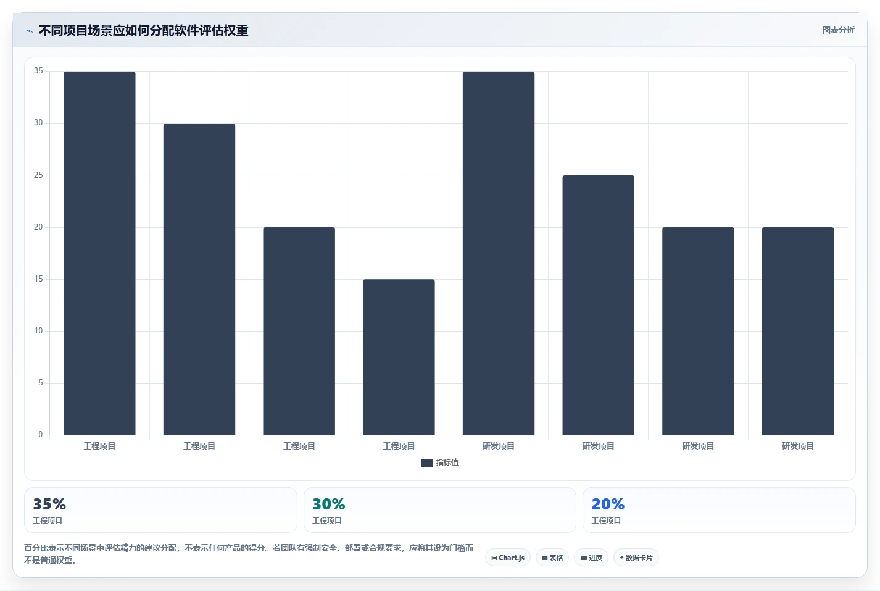880x591 pixels.
Task: Click the y-axis tick label 15
Action: click(x=38, y=279)
